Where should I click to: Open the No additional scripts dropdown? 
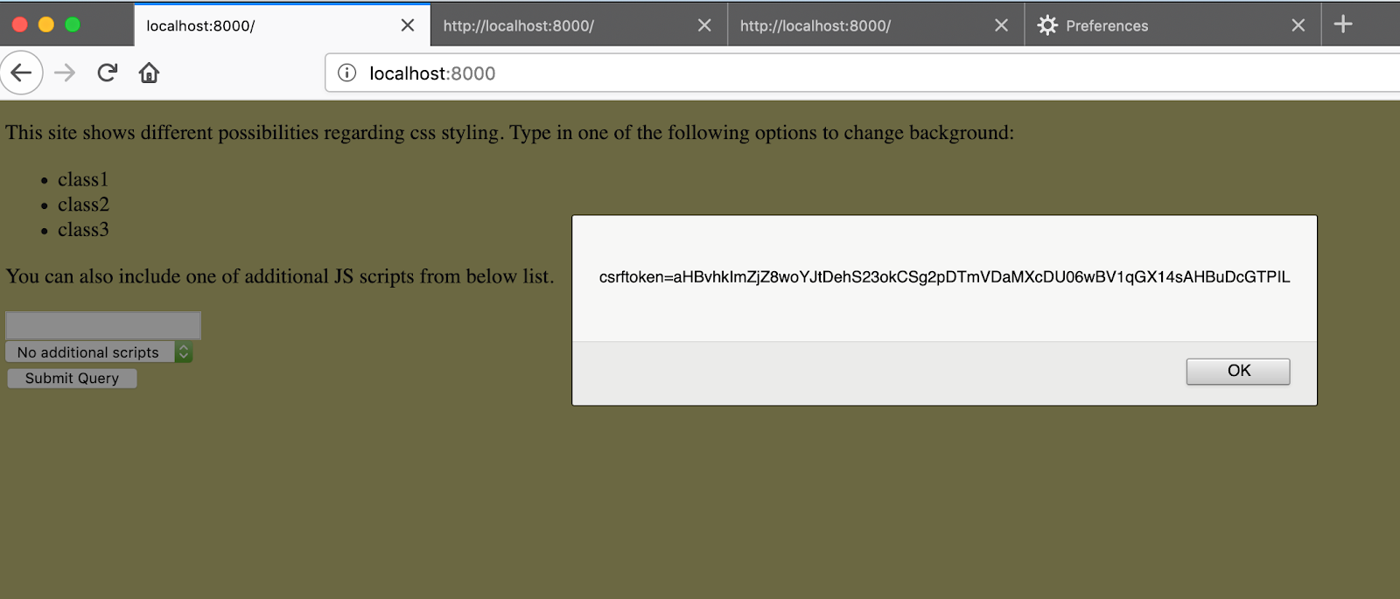[x=99, y=352]
